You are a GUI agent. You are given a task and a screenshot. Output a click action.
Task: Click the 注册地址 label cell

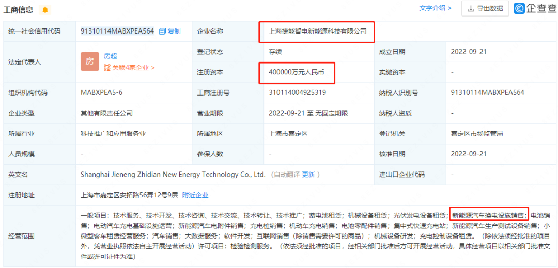point(39,195)
